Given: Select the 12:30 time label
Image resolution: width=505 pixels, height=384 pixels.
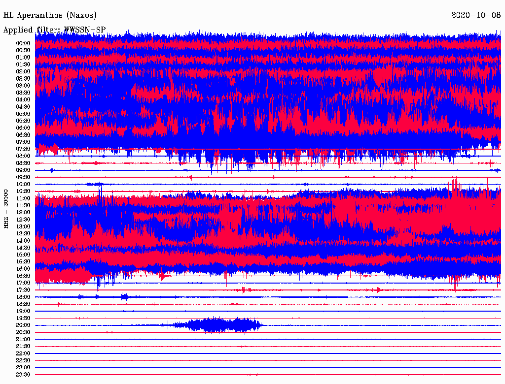Looking at the screenshot, I should [x=23, y=220].
